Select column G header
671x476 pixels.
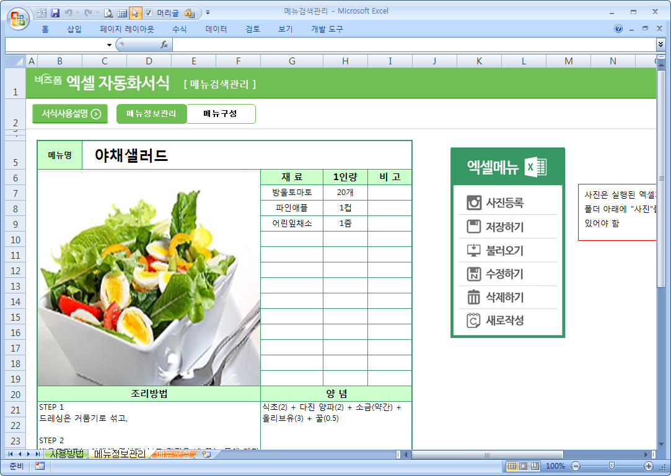(292, 61)
